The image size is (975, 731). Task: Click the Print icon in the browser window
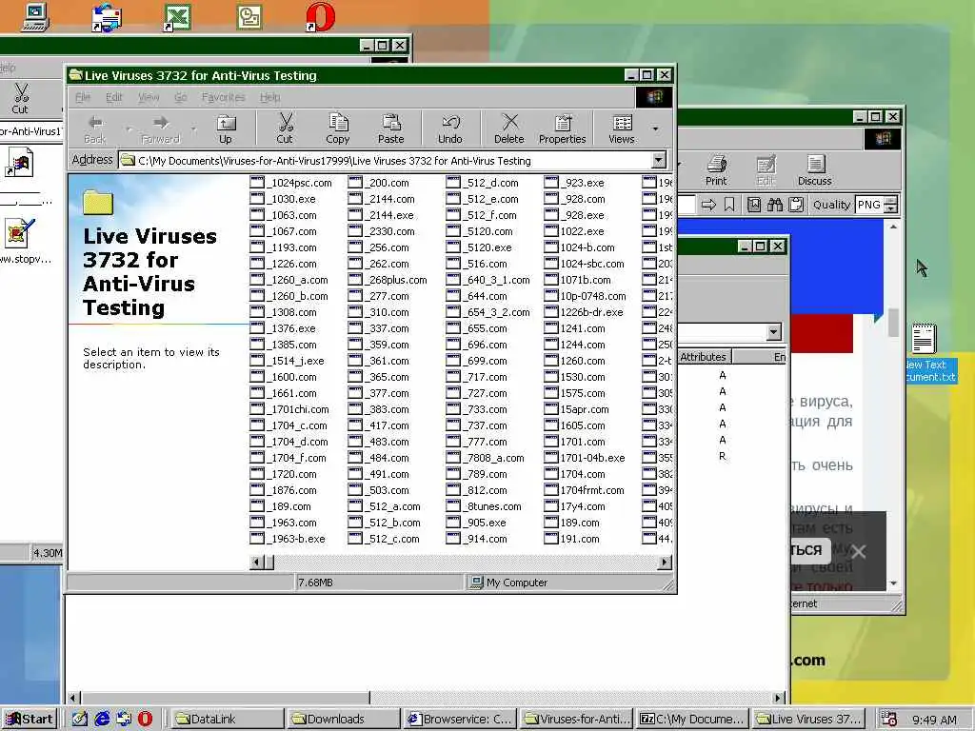[x=716, y=170]
